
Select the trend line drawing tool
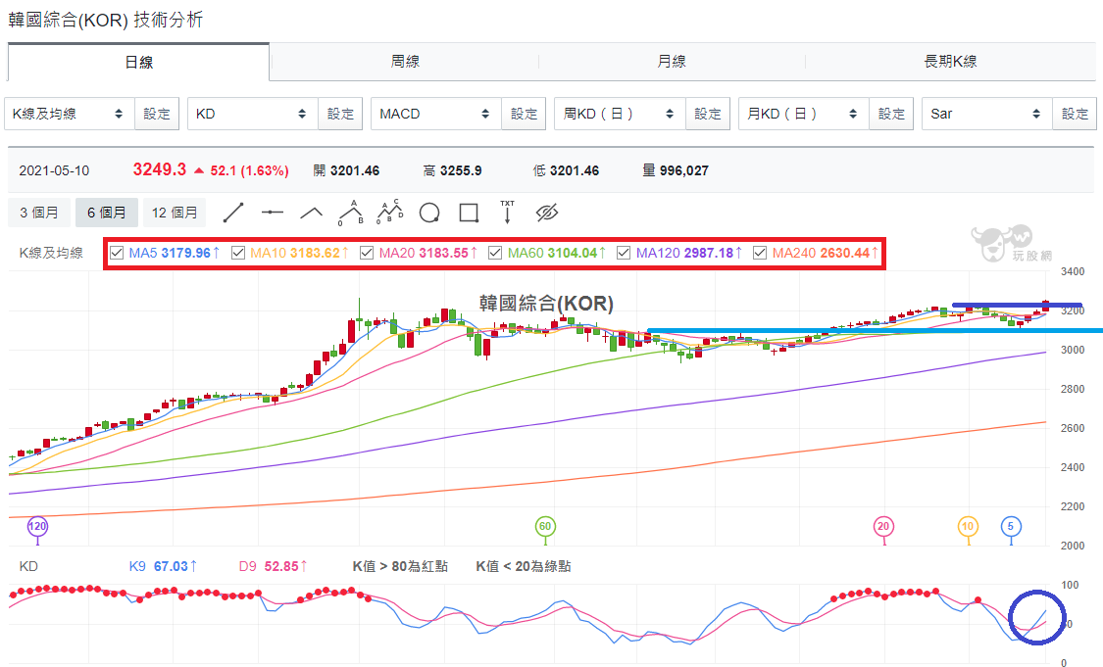coord(232,213)
